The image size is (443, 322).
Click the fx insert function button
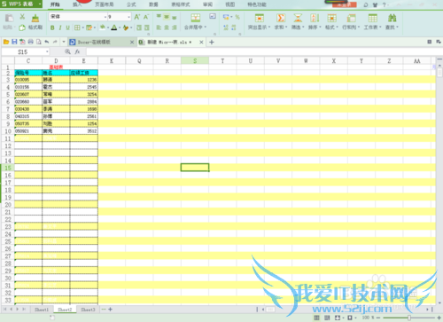[77, 51]
